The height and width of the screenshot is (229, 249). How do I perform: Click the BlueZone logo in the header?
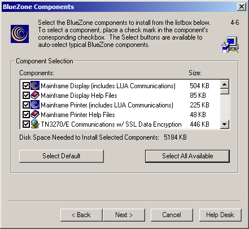pos(20,34)
